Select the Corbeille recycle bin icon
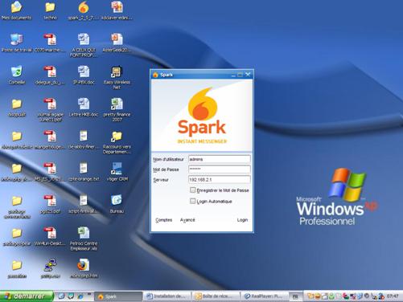 click(x=17, y=75)
